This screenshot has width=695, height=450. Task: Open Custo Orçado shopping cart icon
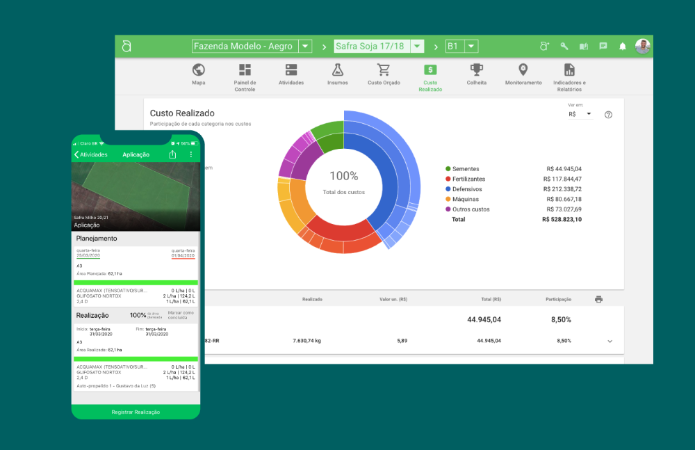(384, 70)
